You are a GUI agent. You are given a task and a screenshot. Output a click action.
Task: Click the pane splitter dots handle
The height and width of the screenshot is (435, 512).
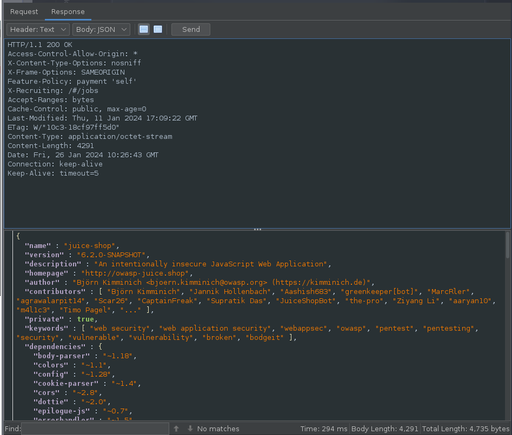coord(257,230)
